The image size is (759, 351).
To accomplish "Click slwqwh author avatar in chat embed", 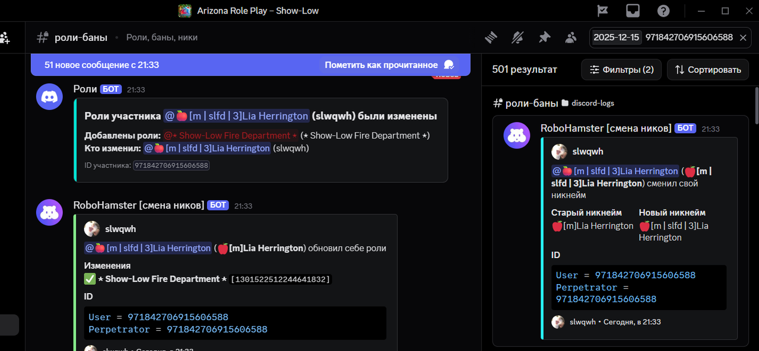I will pos(92,229).
